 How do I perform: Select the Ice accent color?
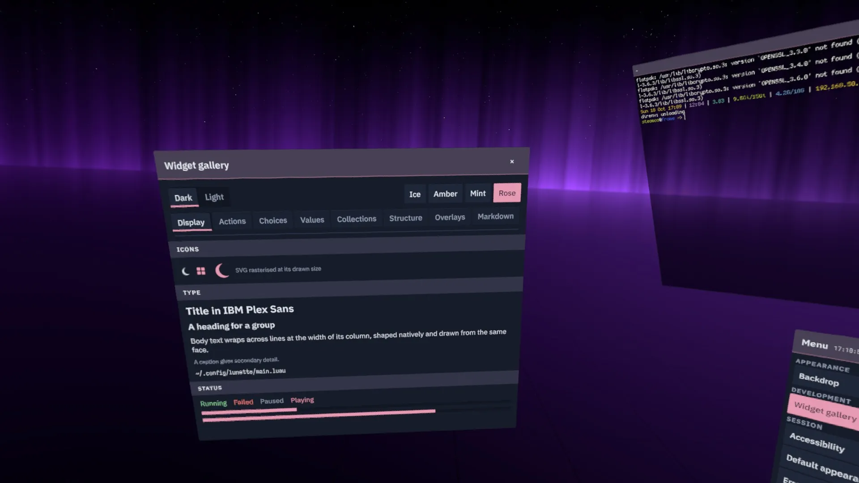click(415, 194)
